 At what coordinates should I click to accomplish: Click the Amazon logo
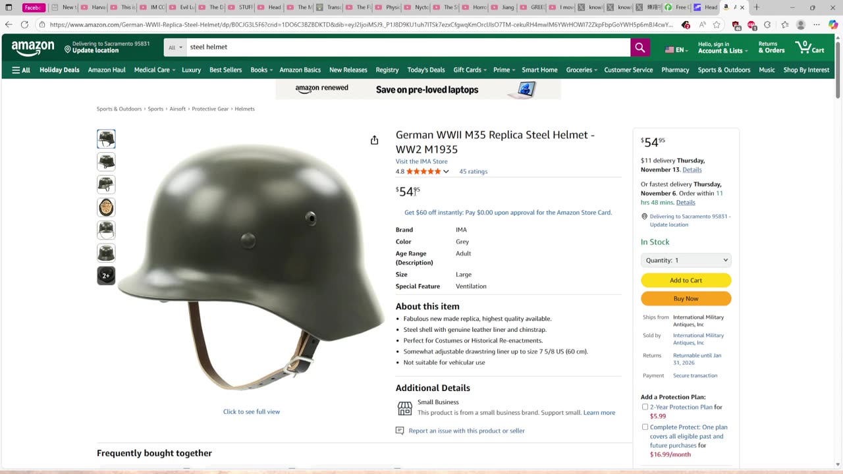pyautogui.click(x=33, y=48)
